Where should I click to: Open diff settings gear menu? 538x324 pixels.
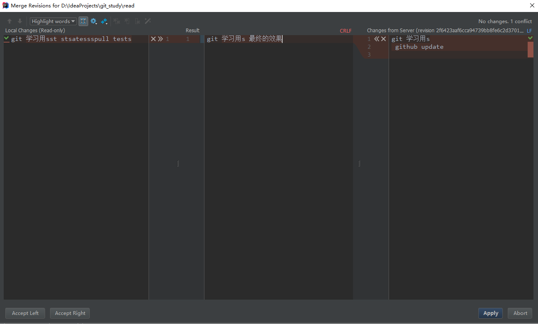pyautogui.click(x=94, y=21)
